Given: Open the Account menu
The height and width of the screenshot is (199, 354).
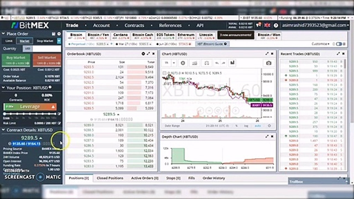Looking at the screenshot, I should point(101,25).
